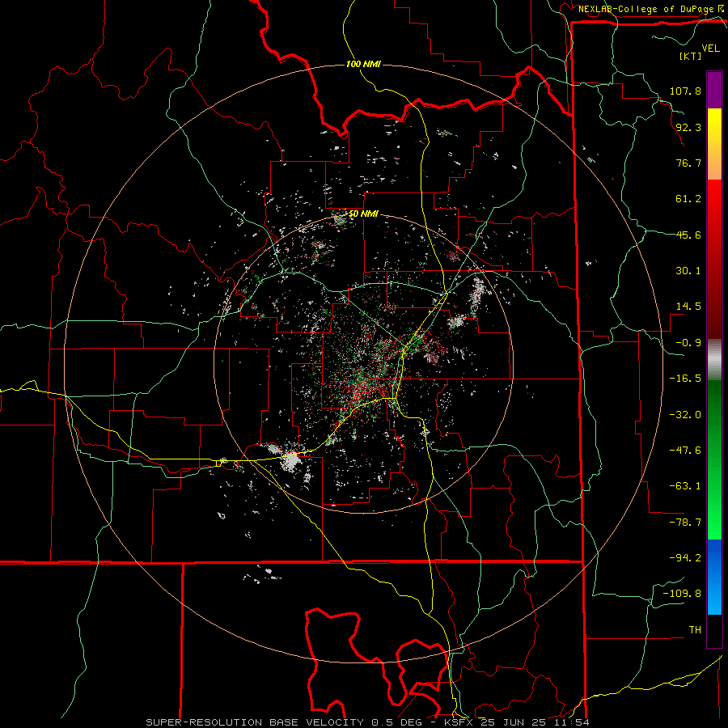Select the -32.0 legend value
Image resolution: width=728 pixels, height=728 pixels.
685,414
